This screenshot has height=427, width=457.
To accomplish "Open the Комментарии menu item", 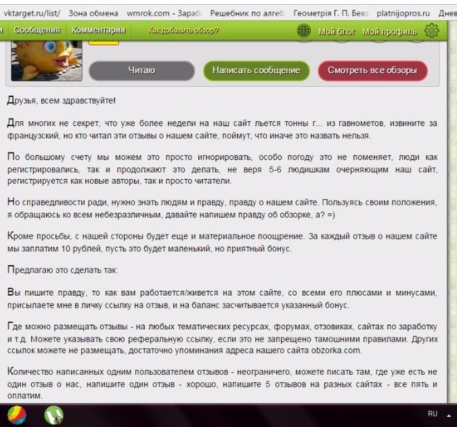I will (x=98, y=31).
